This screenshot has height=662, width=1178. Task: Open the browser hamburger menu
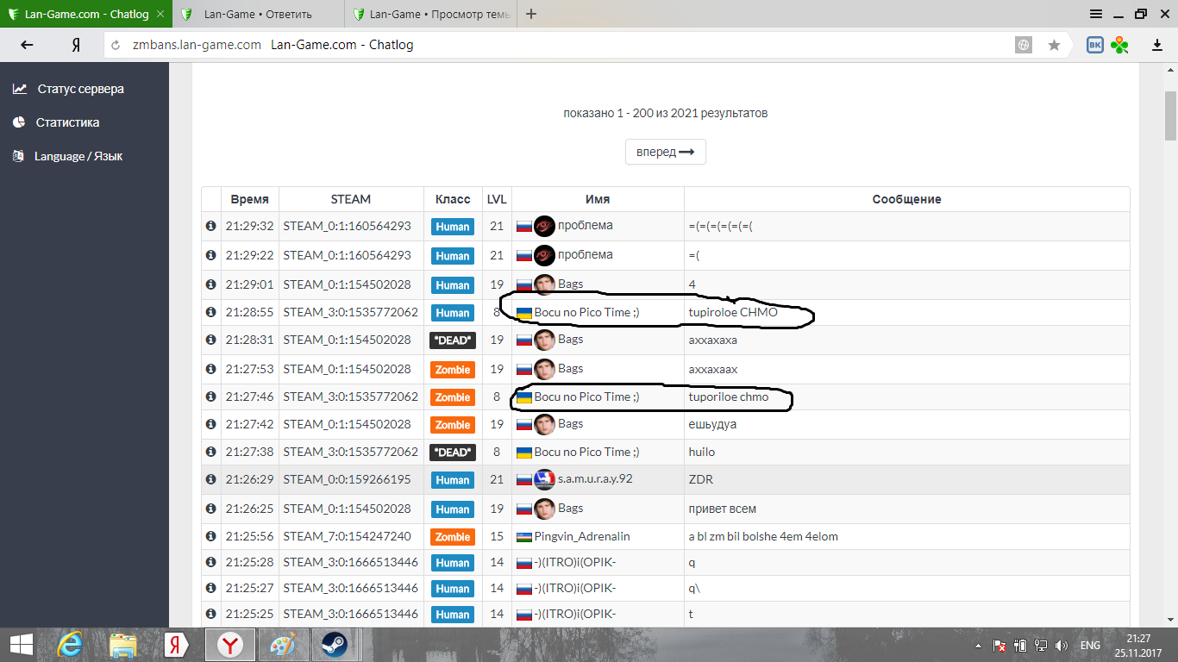pos(1095,14)
